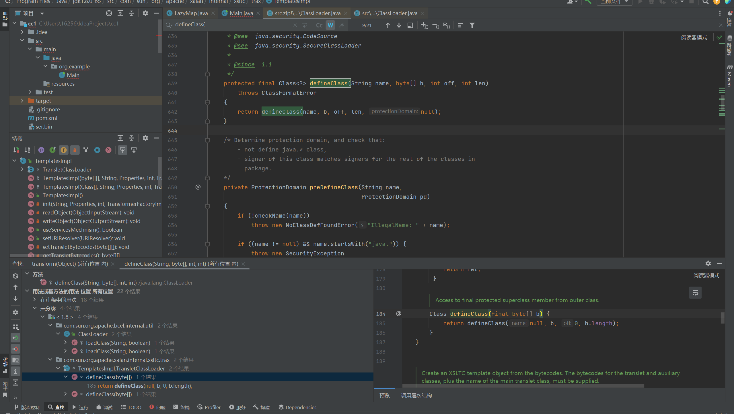
Task: Toggle whole words W search option
Action: pos(330,25)
